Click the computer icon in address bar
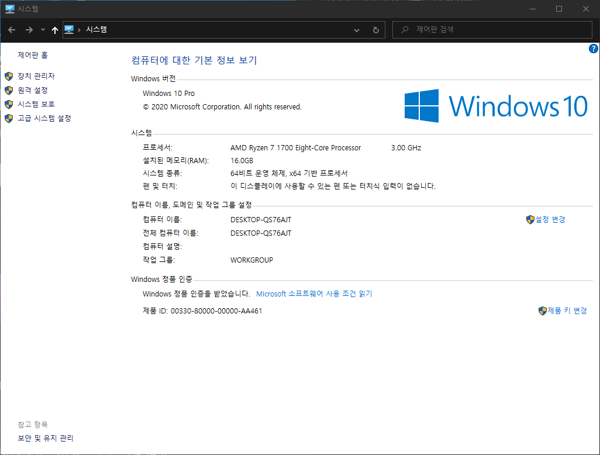Screen dimensions: 600x455 click(x=69, y=29)
